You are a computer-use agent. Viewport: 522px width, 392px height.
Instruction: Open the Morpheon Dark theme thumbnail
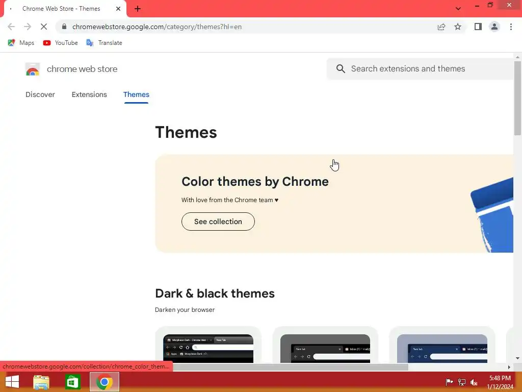click(208, 348)
